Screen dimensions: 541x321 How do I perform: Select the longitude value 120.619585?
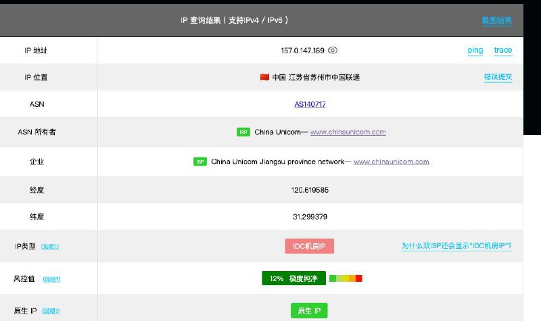[310, 190]
